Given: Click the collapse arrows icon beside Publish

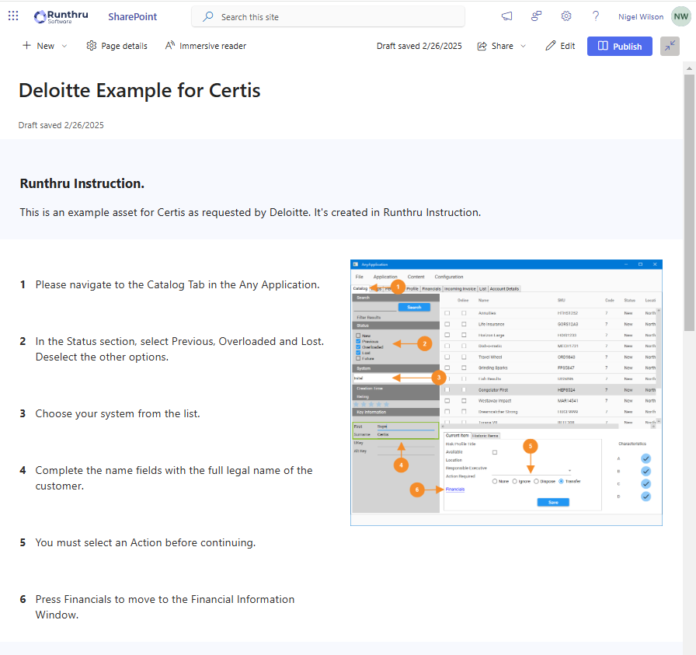Looking at the screenshot, I should pyautogui.click(x=670, y=46).
